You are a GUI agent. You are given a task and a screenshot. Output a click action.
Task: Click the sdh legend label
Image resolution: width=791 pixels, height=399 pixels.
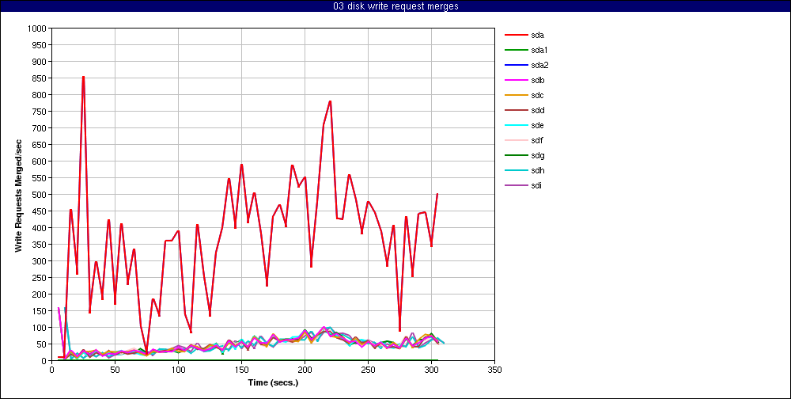(538, 170)
